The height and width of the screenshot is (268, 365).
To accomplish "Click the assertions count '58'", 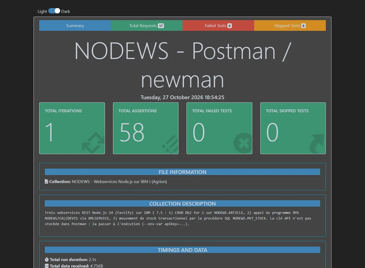I will 132,132.
